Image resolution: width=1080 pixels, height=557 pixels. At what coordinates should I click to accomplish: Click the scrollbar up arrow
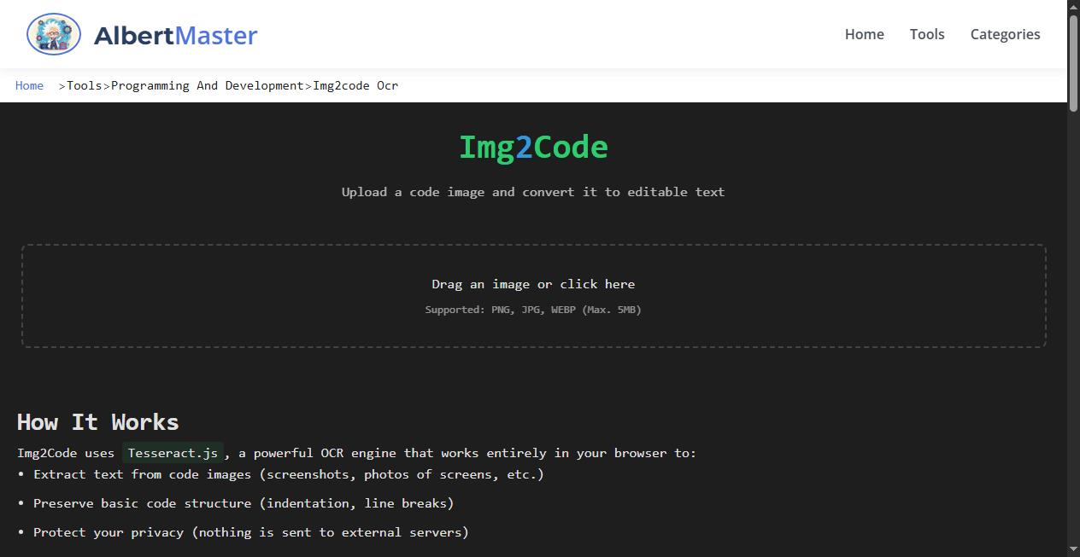click(1073, 6)
